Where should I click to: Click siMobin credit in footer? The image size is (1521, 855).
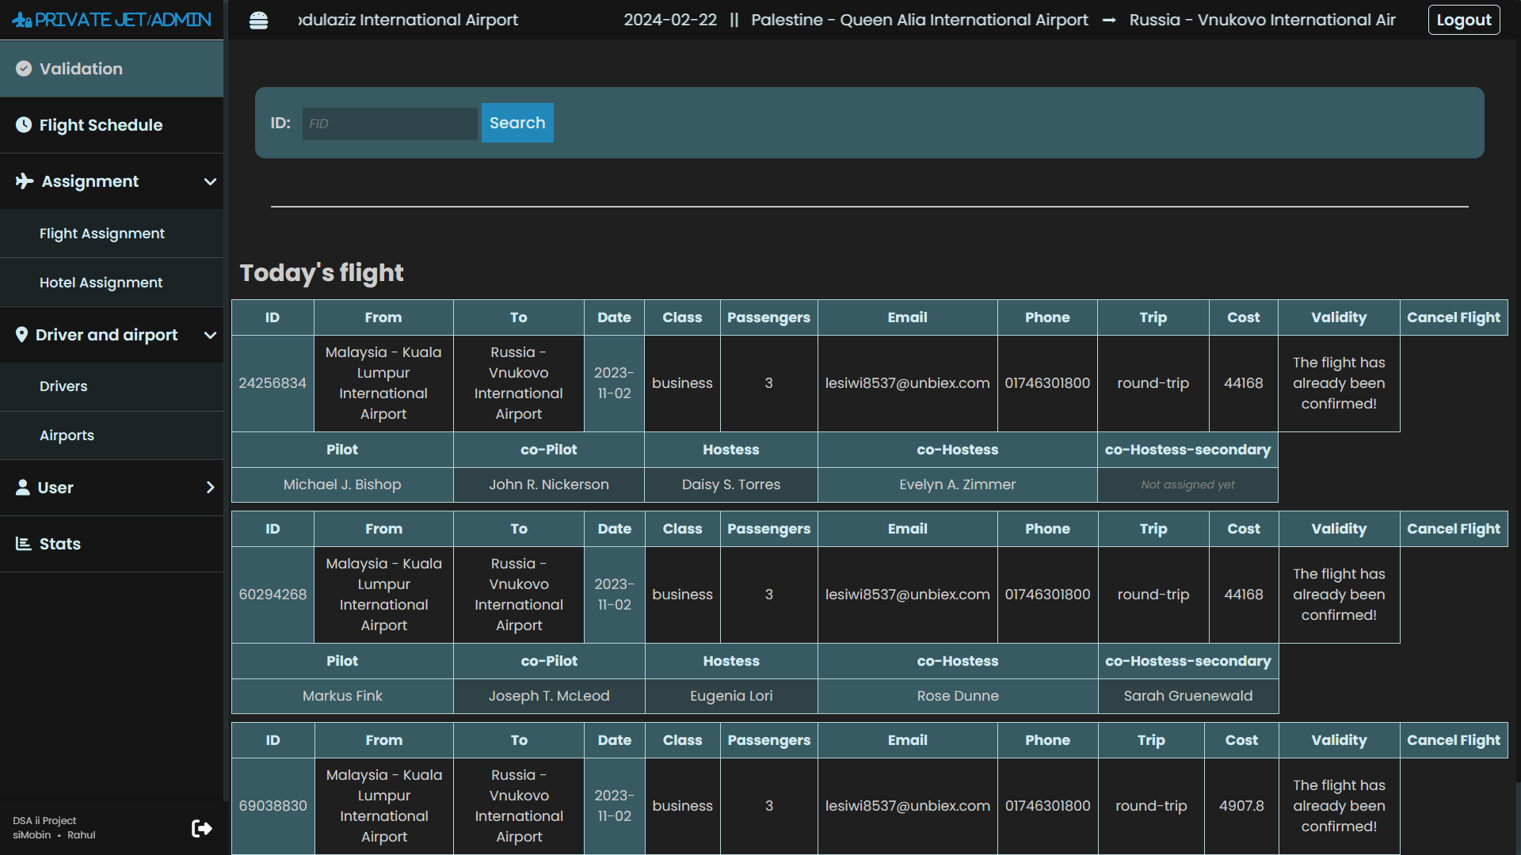32,835
